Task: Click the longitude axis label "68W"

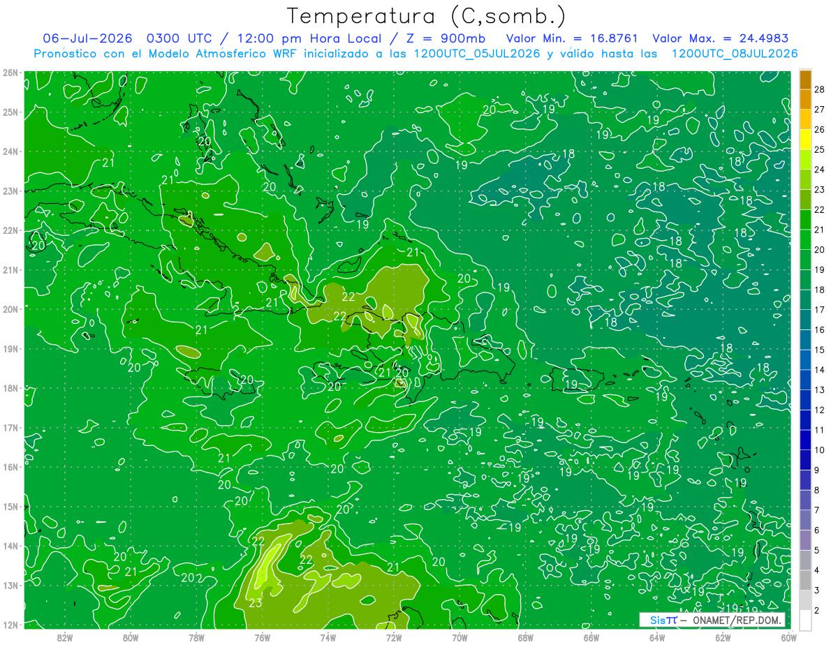Action: [525, 638]
